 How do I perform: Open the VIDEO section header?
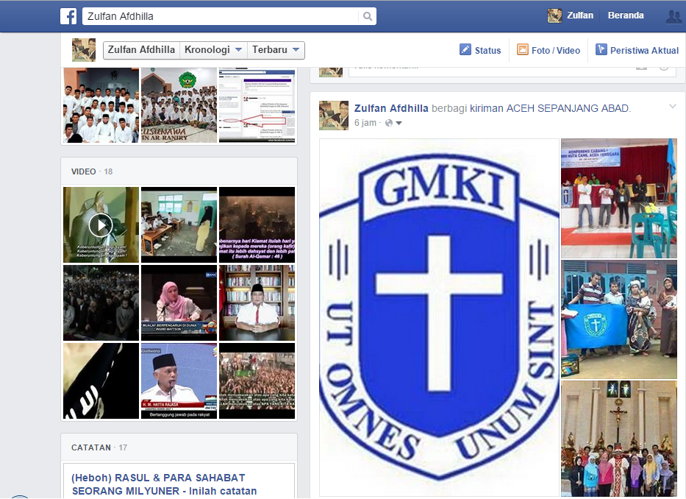pyautogui.click(x=84, y=171)
